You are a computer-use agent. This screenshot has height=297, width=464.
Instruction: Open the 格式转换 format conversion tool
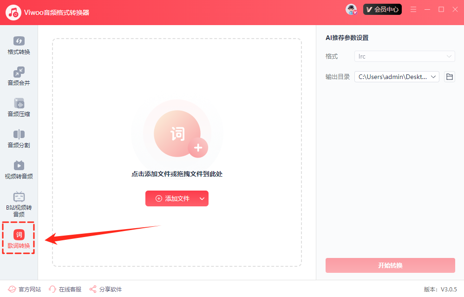[x=19, y=46]
